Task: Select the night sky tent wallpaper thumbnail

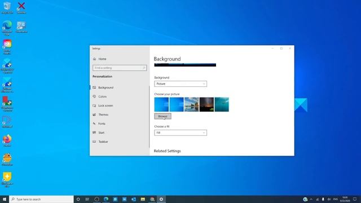Action: tap(206, 104)
